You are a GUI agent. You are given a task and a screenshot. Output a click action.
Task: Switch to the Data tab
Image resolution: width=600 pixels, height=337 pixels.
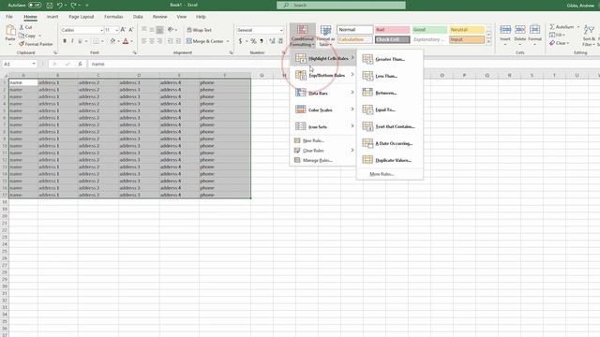[x=138, y=17]
